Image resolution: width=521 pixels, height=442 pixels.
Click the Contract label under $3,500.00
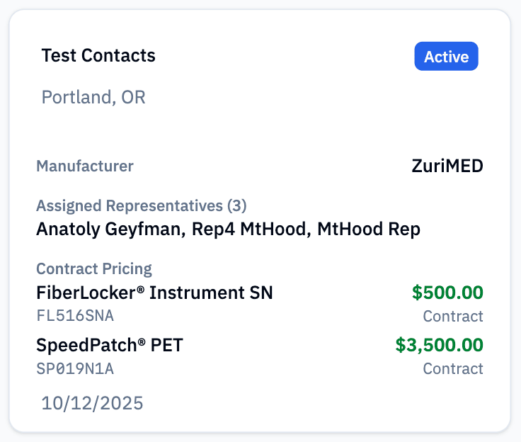[x=453, y=368]
